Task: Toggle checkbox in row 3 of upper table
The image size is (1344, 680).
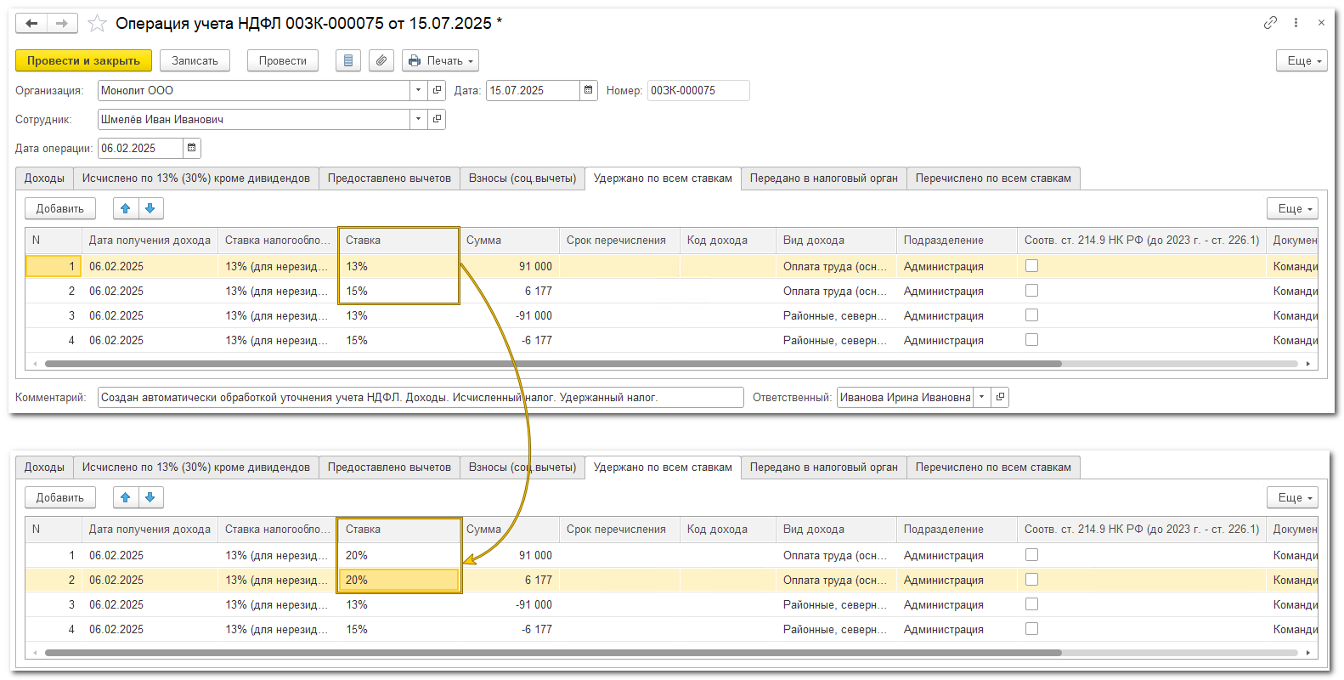Action: (1031, 315)
